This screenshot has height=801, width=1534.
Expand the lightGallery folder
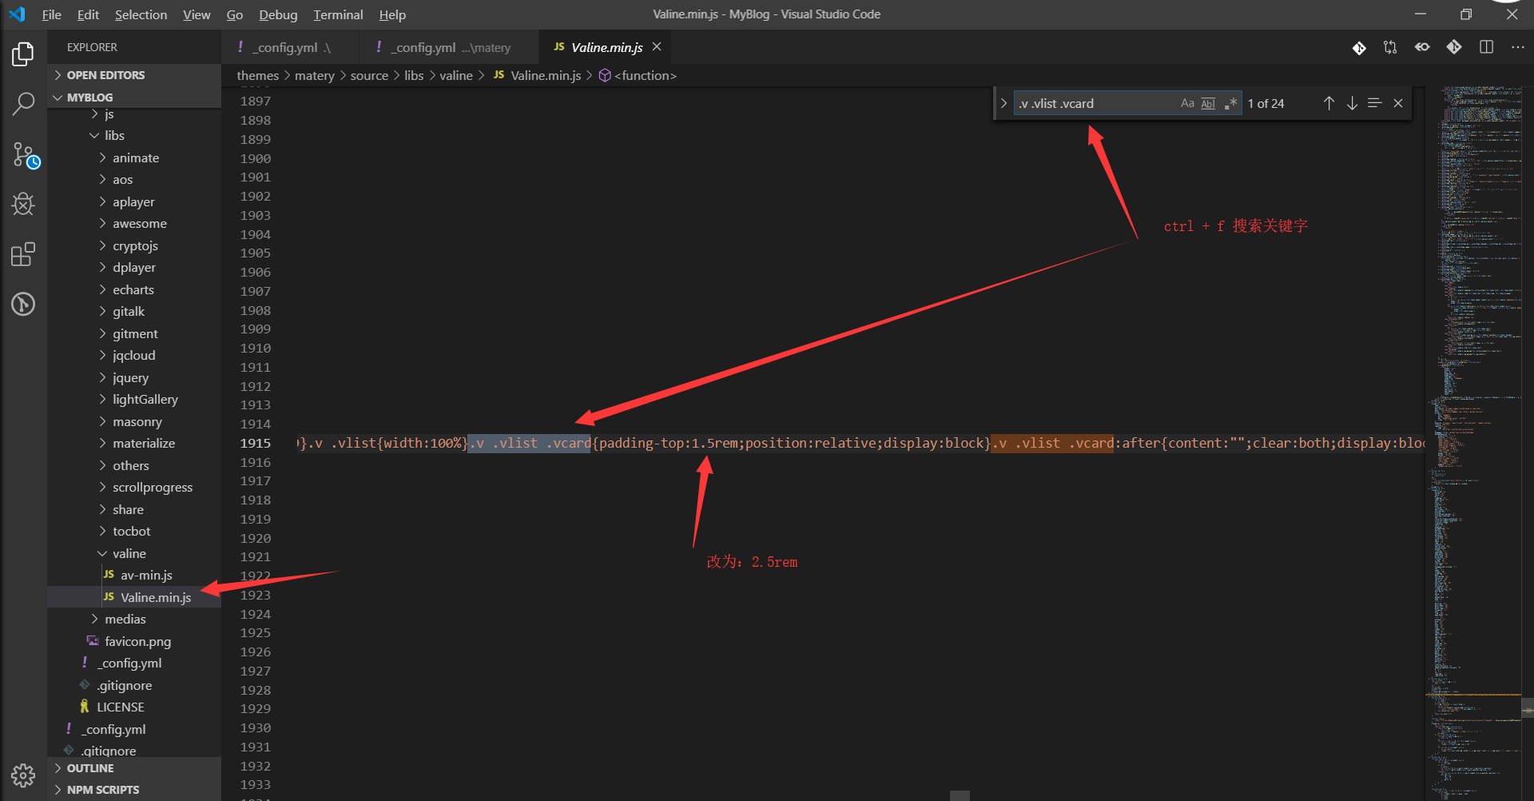coord(134,400)
